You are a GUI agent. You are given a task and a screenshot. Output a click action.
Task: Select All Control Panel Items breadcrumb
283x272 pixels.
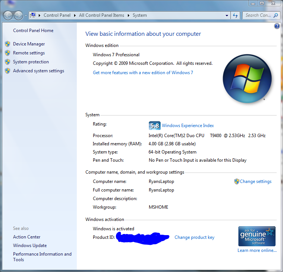[x=101, y=15]
